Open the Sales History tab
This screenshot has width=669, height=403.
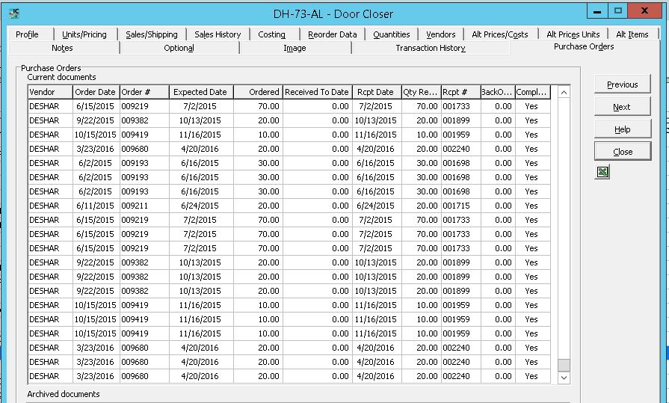coord(218,34)
